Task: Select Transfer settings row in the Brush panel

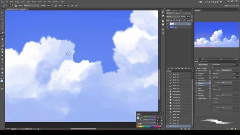Action: point(203,83)
